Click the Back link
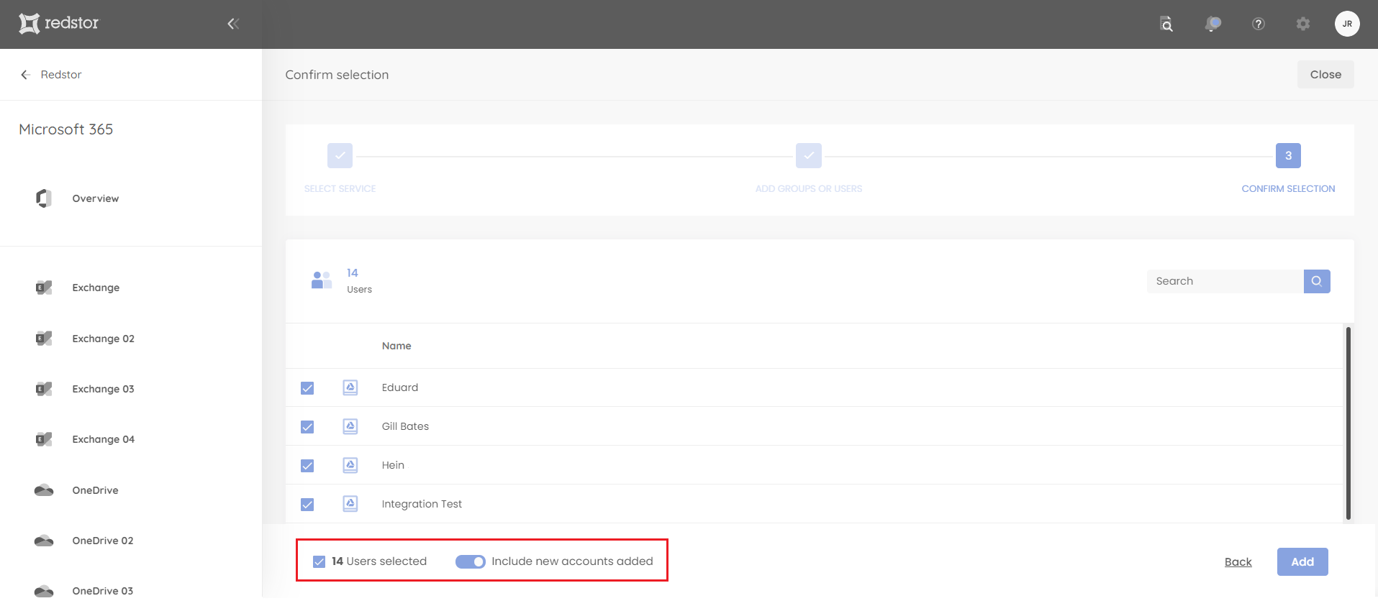Image resolution: width=1378 pixels, height=606 pixels. (x=1238, y=562)
